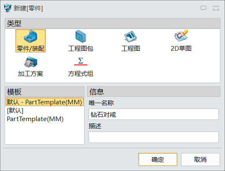The width and height of the screenshot is (225, 171).
Task: Click the ZW3D application logo in title bar
Action: [x=7, y=8]
